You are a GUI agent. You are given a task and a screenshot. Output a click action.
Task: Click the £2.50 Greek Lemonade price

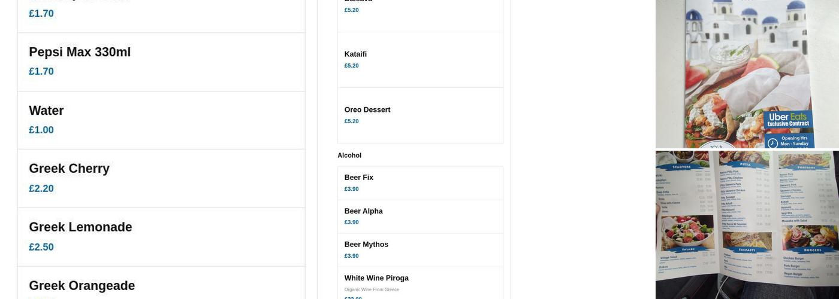(41, 248)
